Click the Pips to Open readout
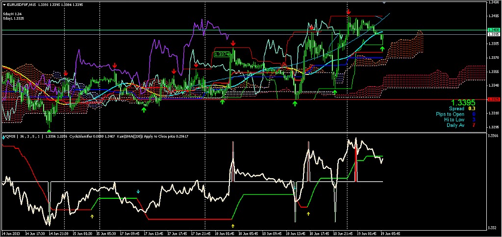The width and height of the screenshot is (502, 237). click(x=455, y=114)
